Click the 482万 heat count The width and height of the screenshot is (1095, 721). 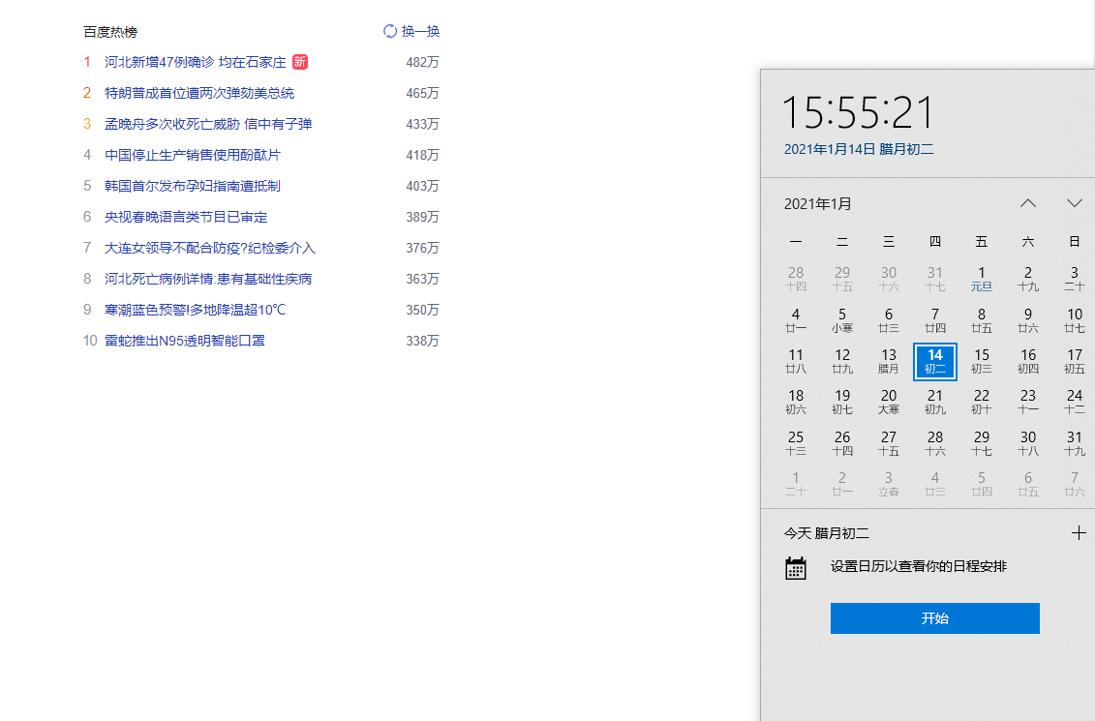pyautogui.click(x=422, y=62)
